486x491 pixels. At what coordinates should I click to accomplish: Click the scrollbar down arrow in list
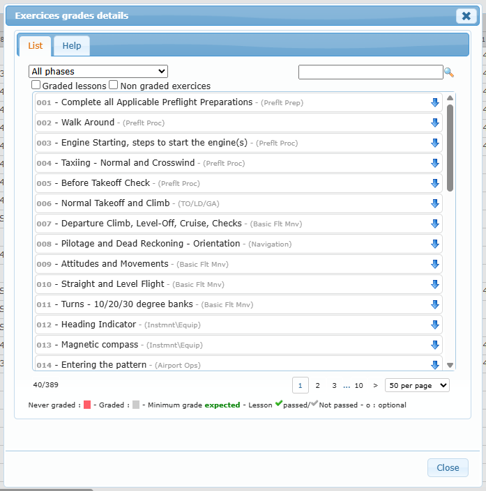(450, 365)
